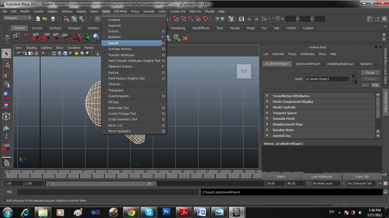The image size is (389, 218).
Task: Click the red question mark shelf icon
Action: click(26, 37)
